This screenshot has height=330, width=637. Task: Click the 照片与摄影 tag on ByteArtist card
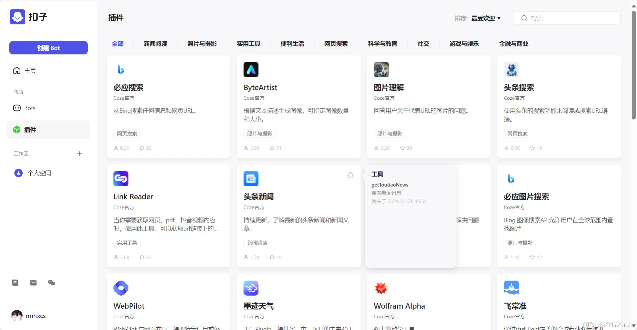(x=259, y=134)
